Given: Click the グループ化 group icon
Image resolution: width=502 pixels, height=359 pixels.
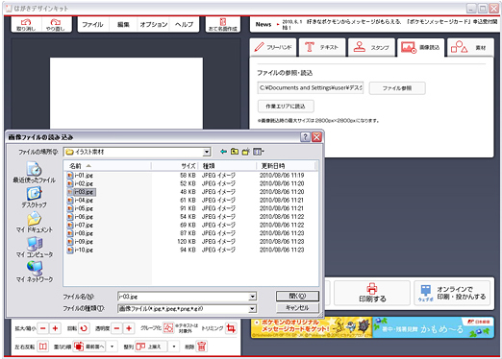Looking at the screenshot, I should [x=168, y=328].
